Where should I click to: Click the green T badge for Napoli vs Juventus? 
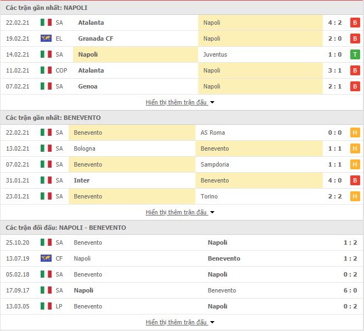355,54
